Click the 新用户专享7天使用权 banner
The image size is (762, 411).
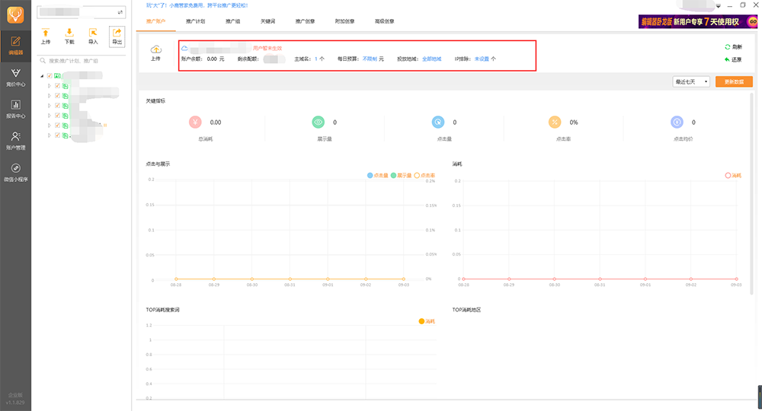pyautogui.click(x=698, y=21)
